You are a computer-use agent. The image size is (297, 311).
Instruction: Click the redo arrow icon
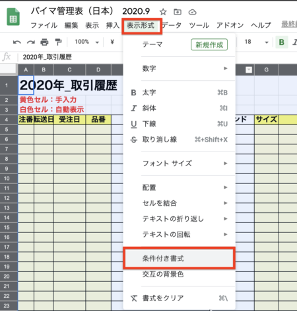coord(31,42)
